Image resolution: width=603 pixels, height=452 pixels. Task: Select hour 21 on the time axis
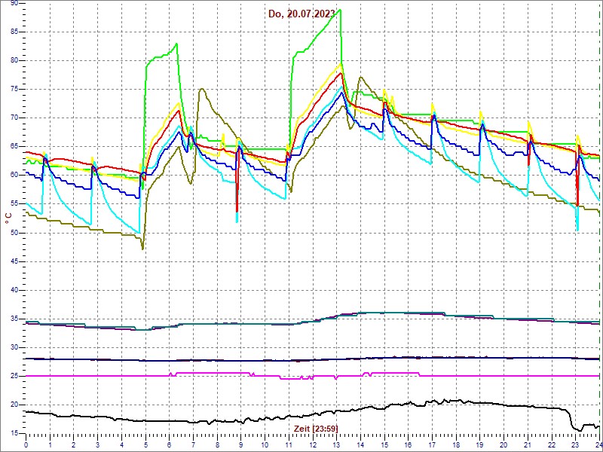coord(528,444)
